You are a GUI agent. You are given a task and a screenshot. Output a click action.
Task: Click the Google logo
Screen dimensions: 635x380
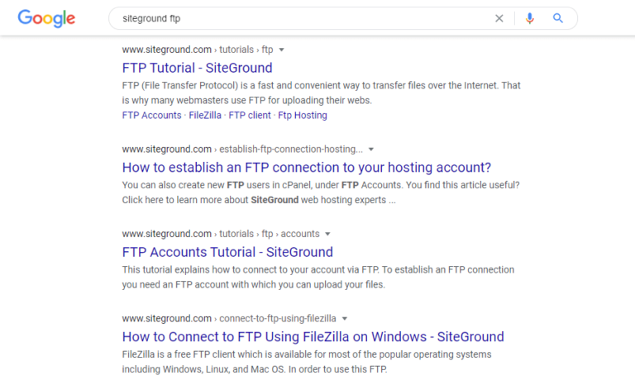tap(46, 18)
